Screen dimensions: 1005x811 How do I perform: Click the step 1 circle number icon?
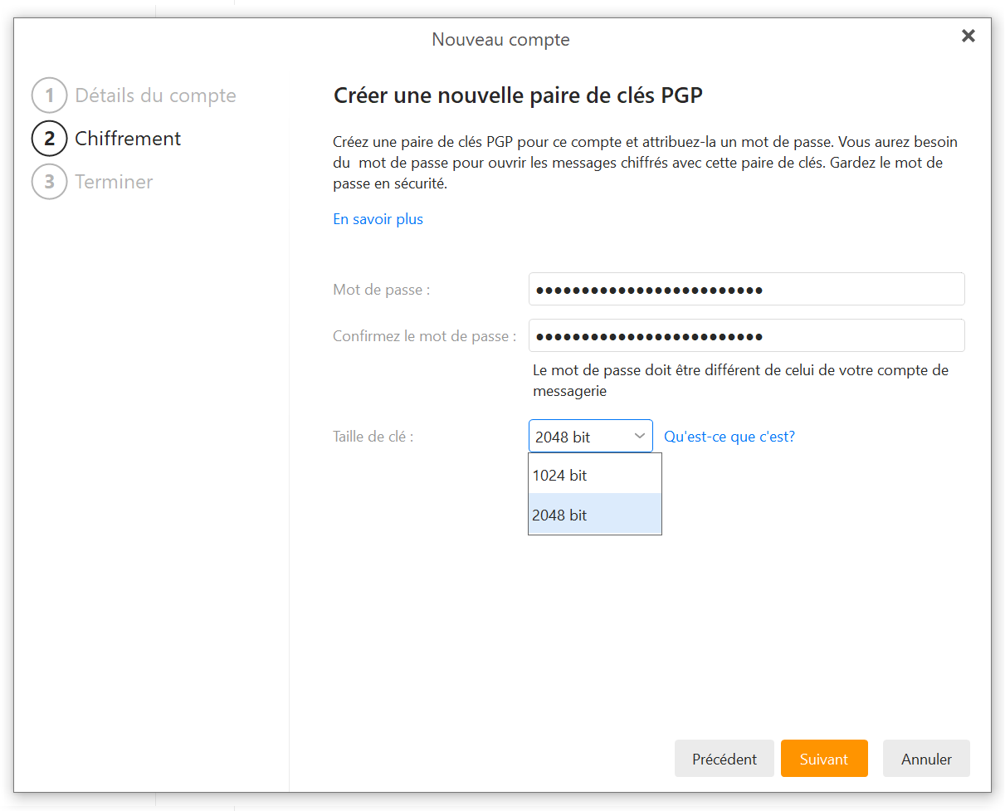pyautogui.click(x=49, y=95)
